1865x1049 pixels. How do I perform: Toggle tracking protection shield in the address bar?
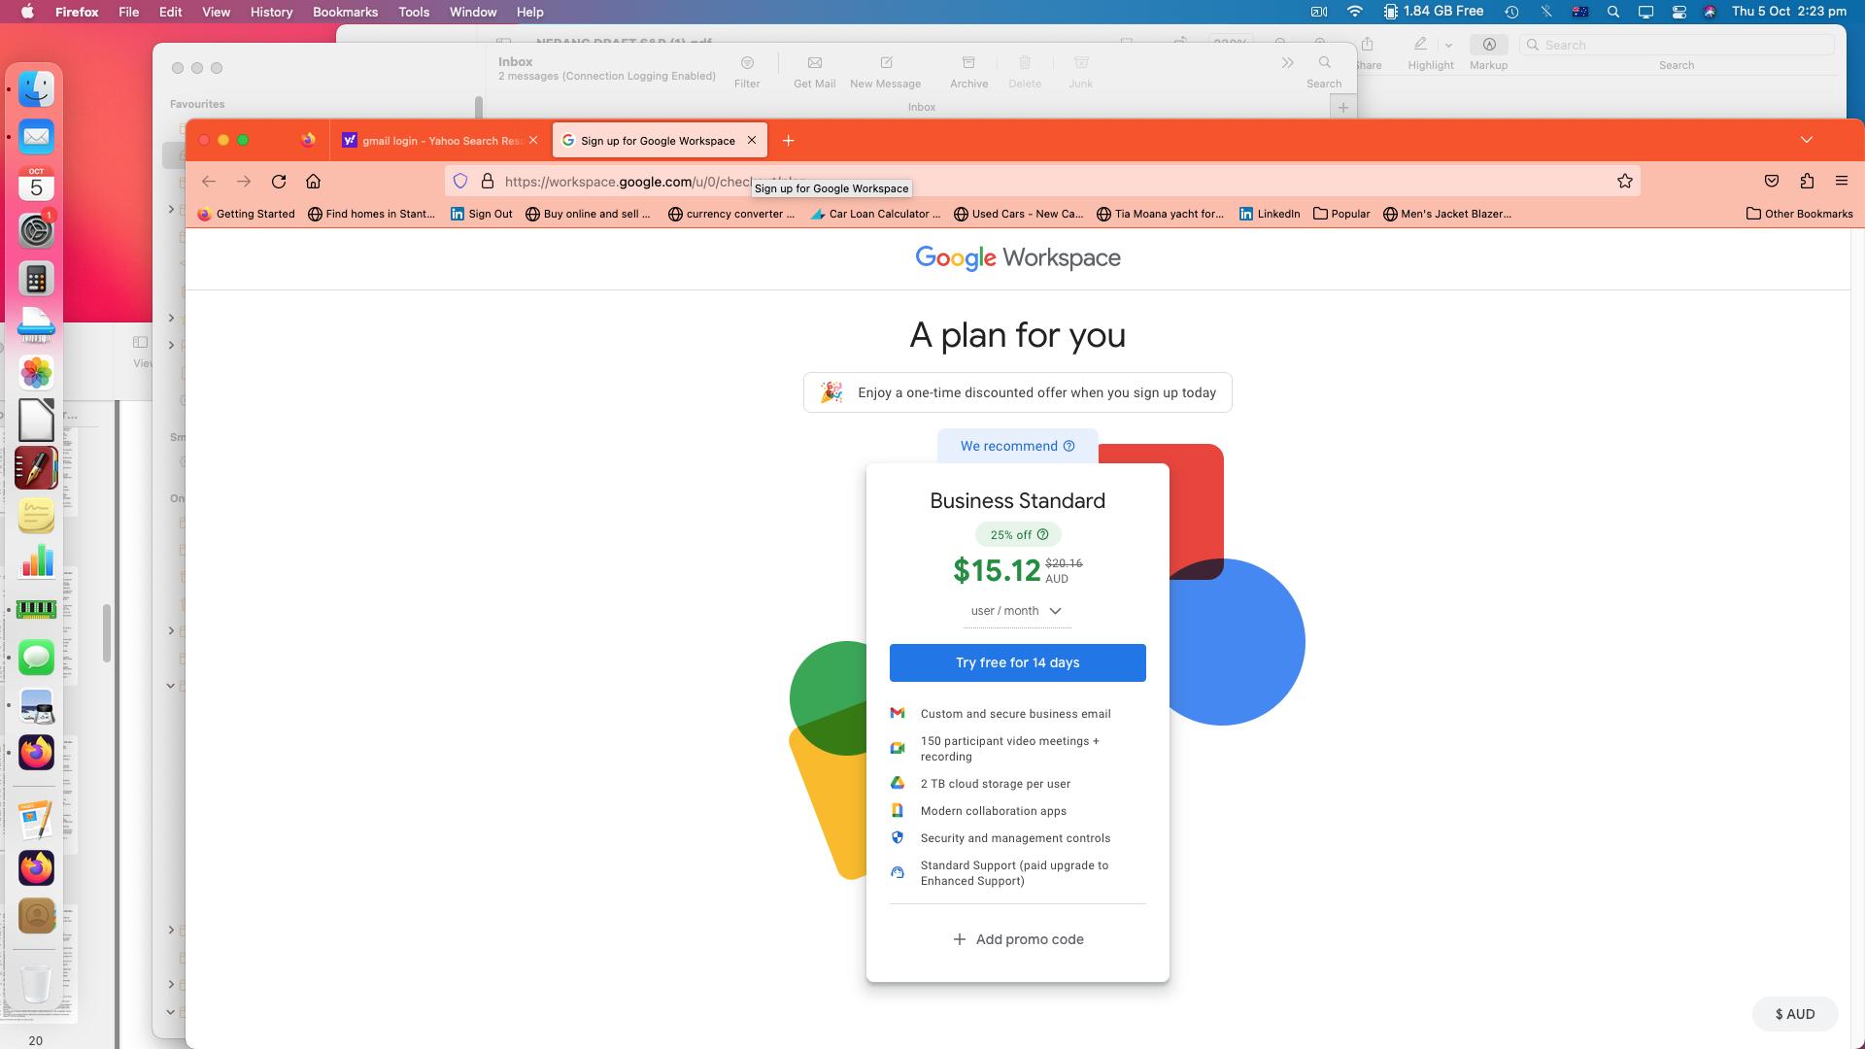coord(459,181)
